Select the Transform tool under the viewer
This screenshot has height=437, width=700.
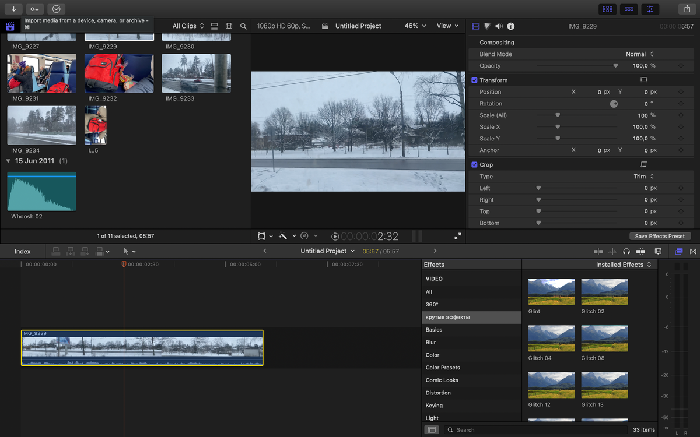tap(261, 236)
